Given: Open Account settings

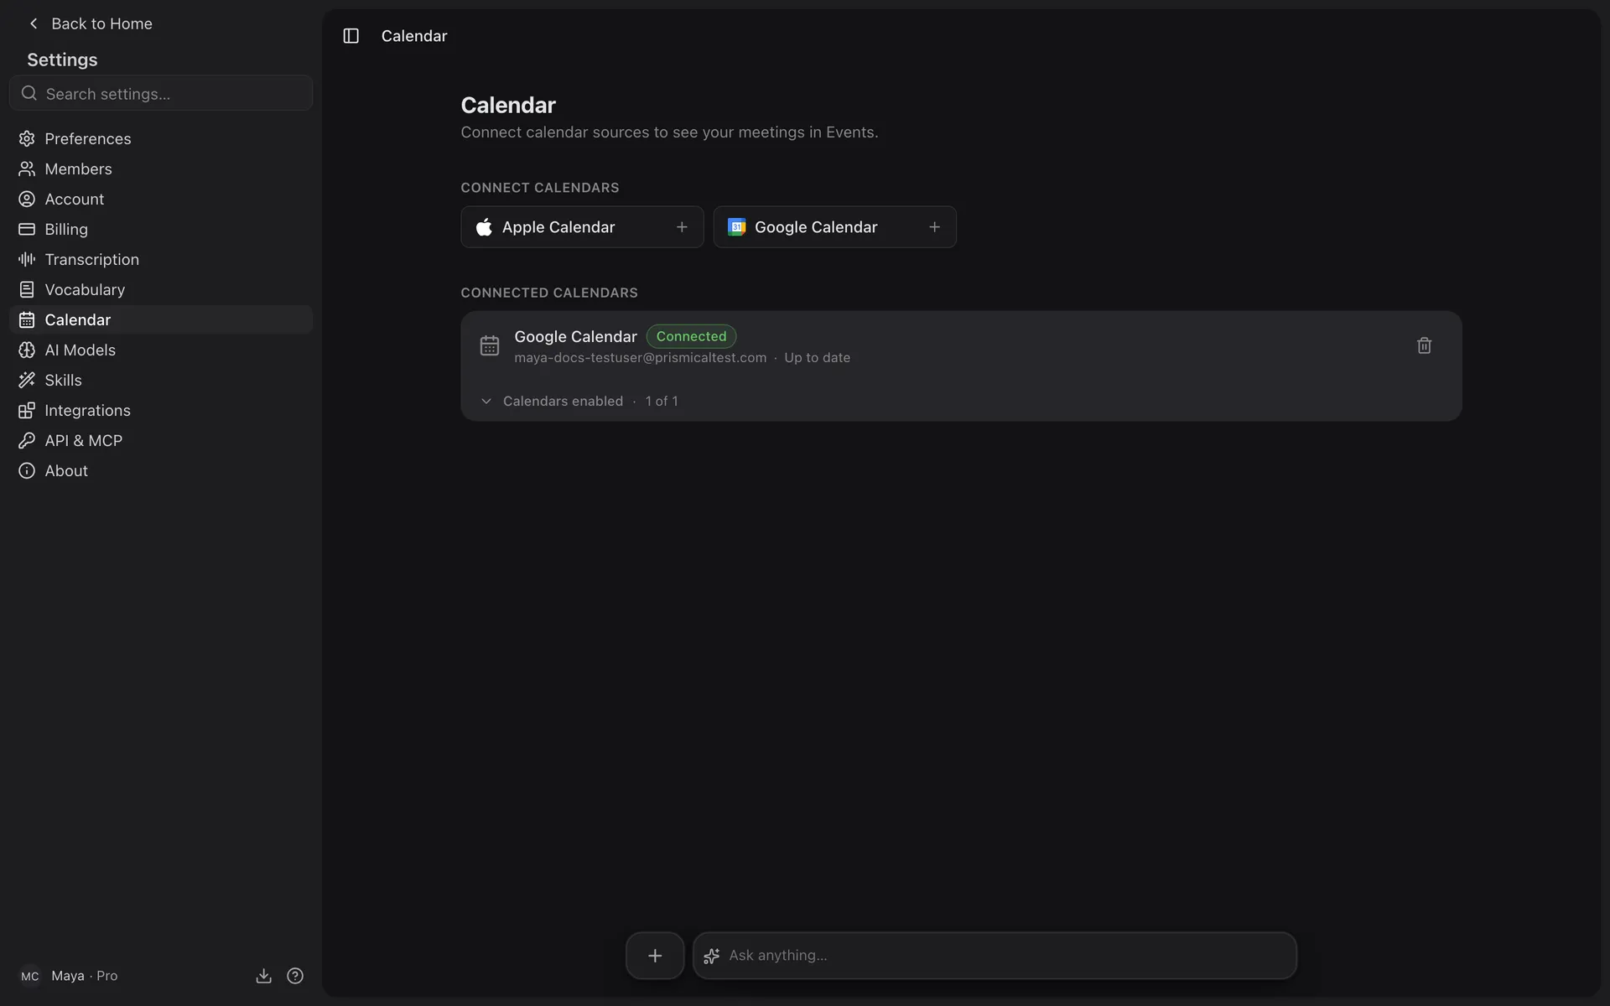Looking at the screenshot, I should pyautogui.click(x=161, y=199).
